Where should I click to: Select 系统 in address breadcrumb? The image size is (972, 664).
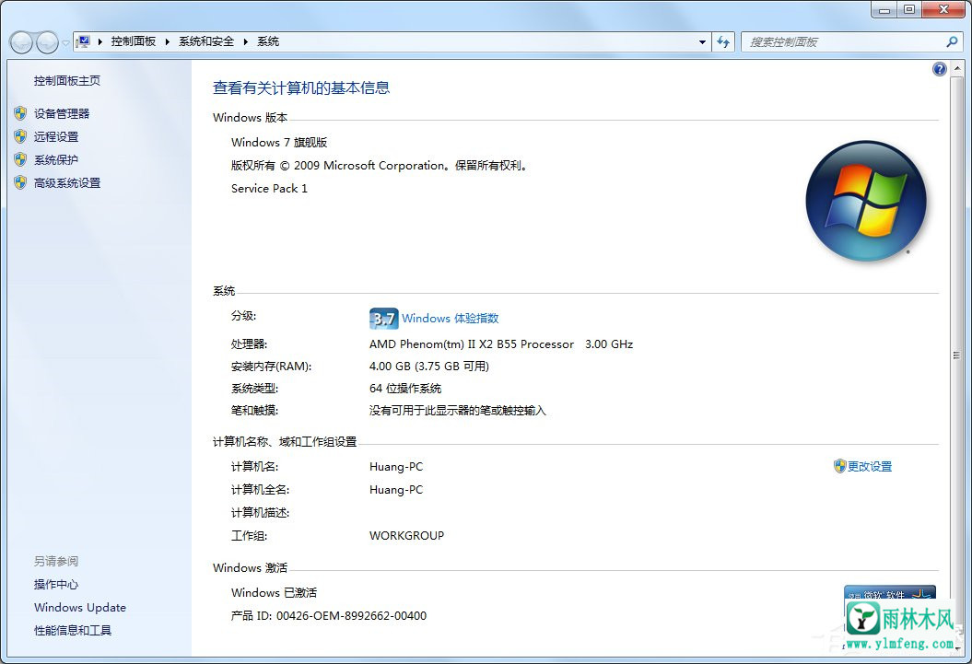click(x=268, y=41)
